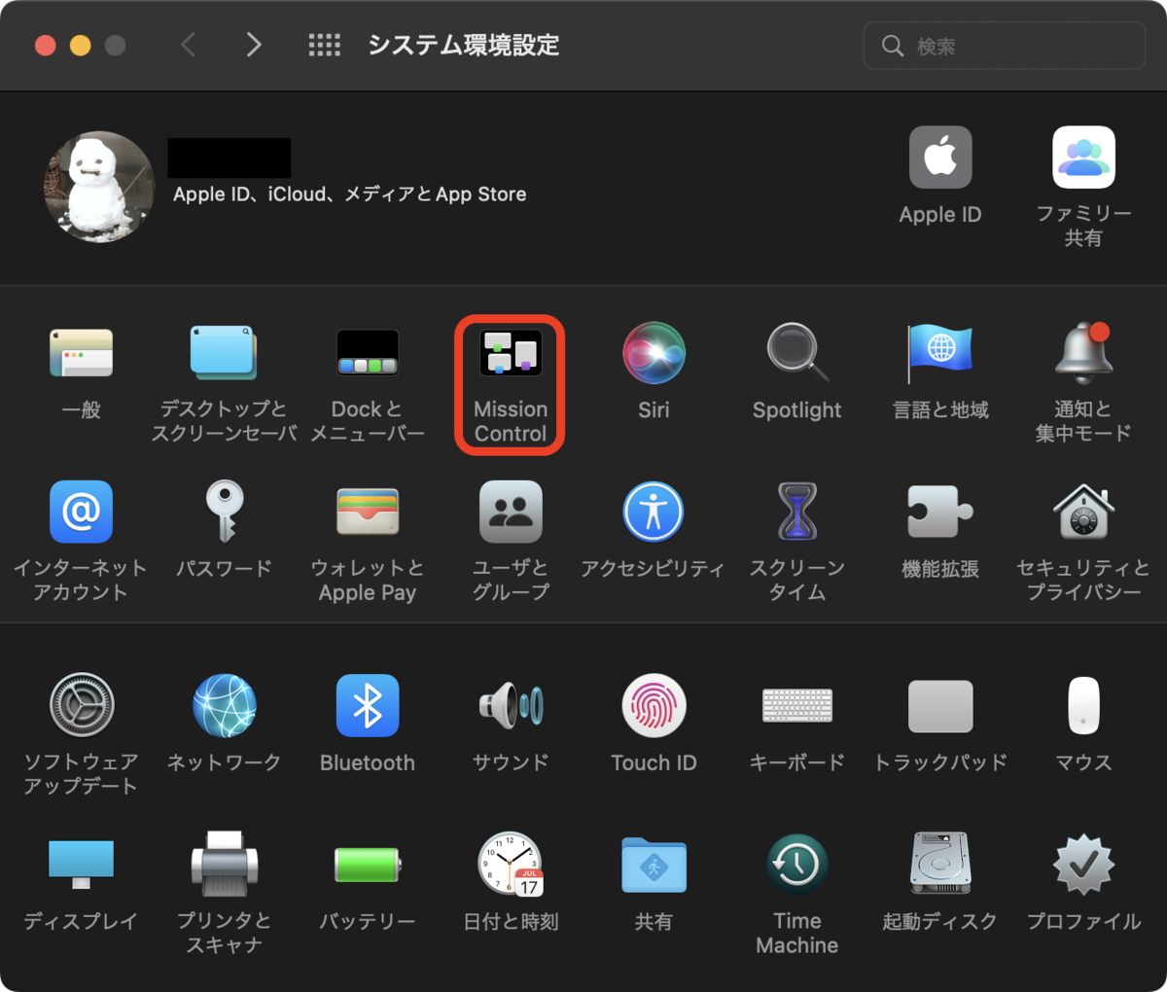Open ウォレットとApple Pay preferences

point(368,512)
